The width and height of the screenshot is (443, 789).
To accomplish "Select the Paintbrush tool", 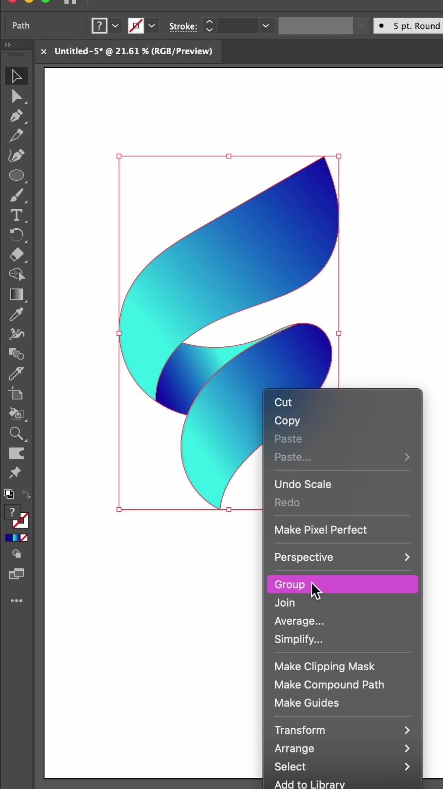I will pyautogui.click(x=16, y=196).
